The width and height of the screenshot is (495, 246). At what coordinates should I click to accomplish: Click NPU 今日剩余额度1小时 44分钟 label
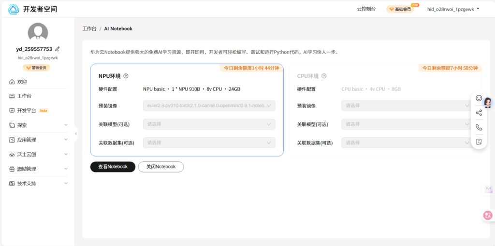tap(251, 68)
